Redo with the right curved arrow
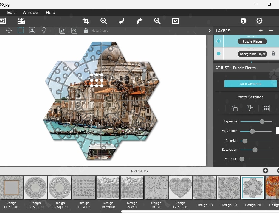279x213 pixels. [139, 21]
